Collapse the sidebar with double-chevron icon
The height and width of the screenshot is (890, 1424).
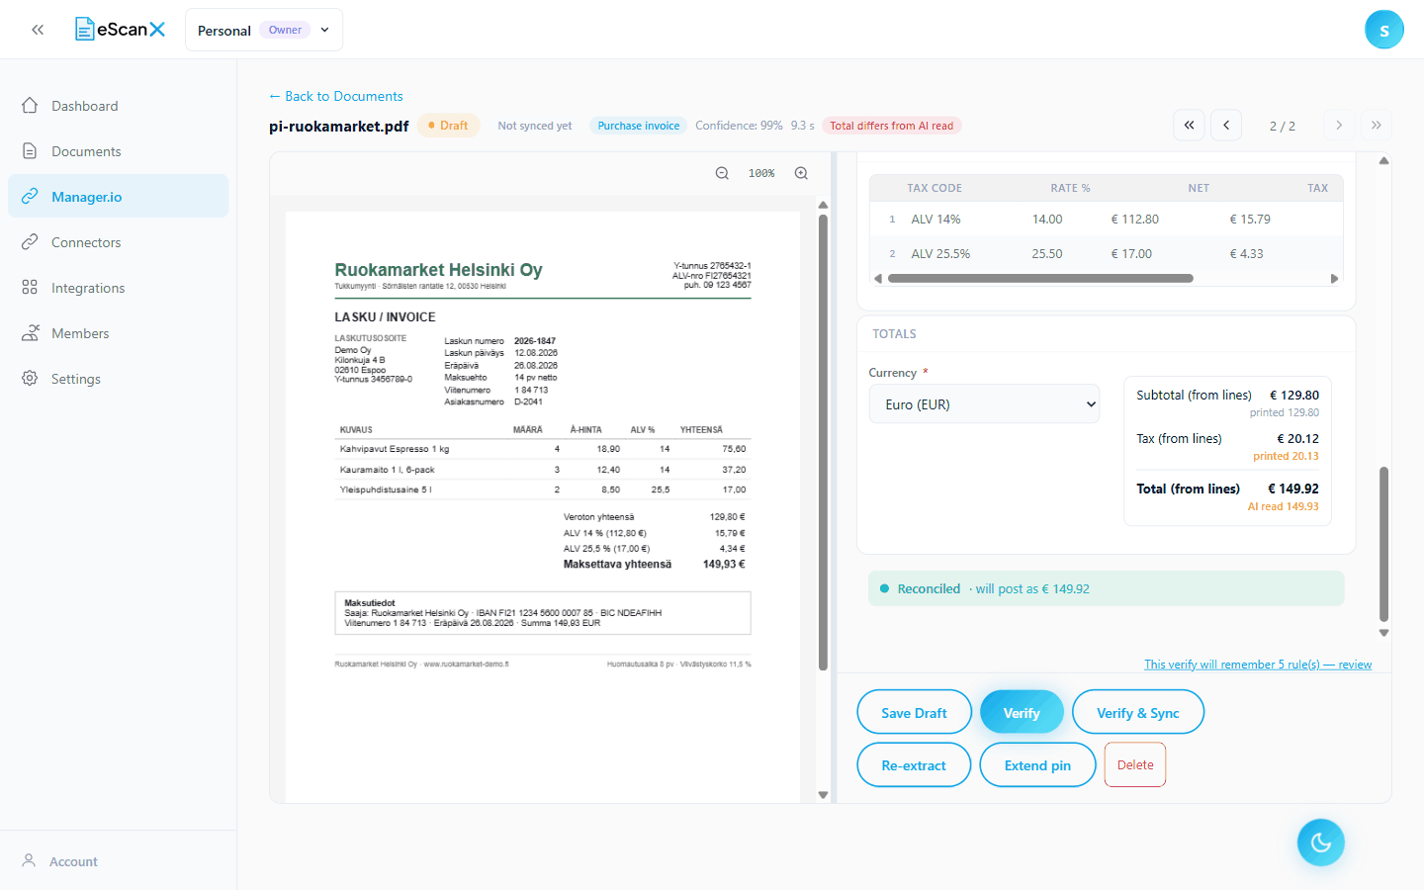[38, 30]
